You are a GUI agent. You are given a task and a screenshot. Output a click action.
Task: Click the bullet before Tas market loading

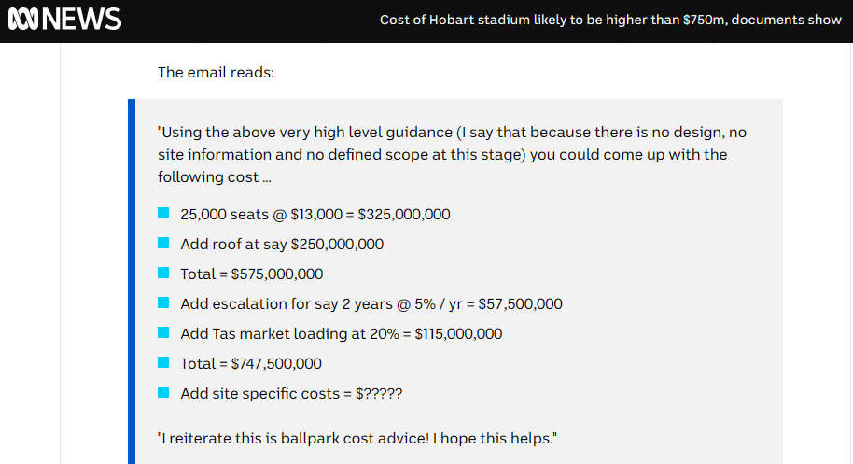tap(163, 333)
